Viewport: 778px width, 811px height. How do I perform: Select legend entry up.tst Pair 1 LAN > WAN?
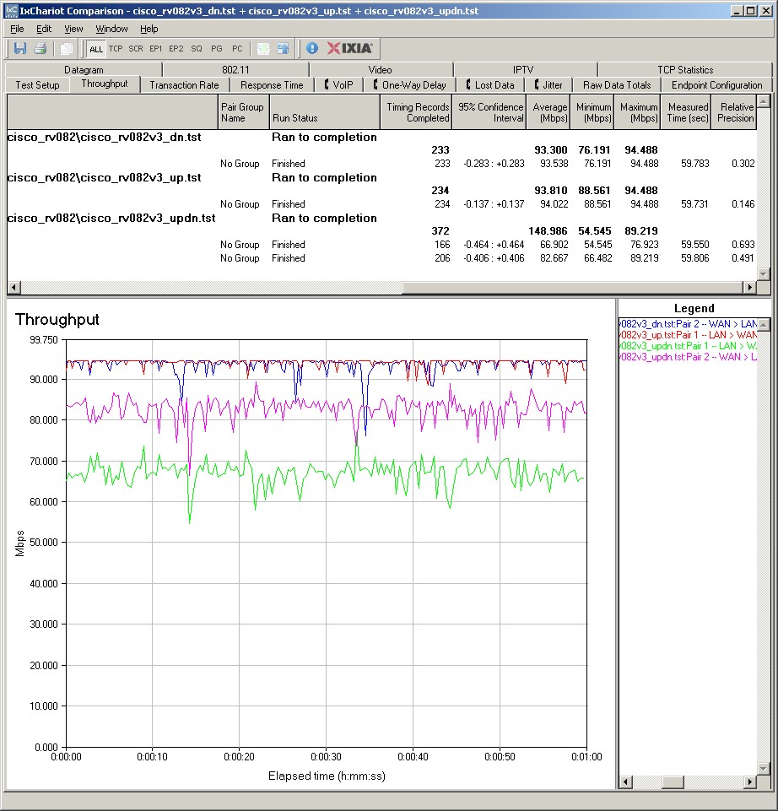tap(688, 335)
